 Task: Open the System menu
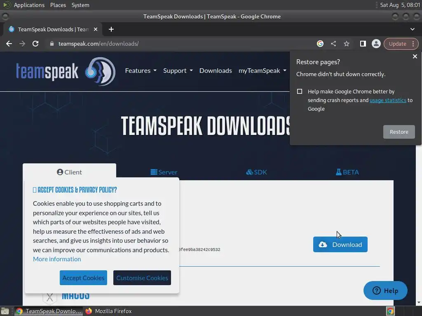(80, 5)
